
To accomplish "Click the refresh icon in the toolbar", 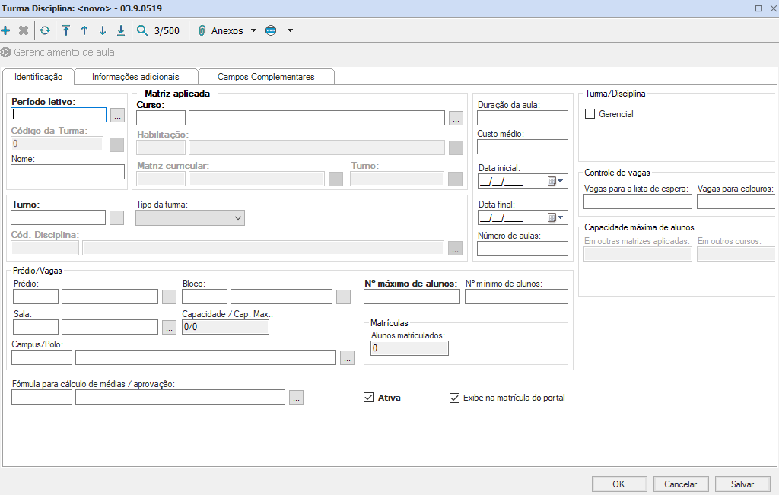I will [x=45, y=31].
